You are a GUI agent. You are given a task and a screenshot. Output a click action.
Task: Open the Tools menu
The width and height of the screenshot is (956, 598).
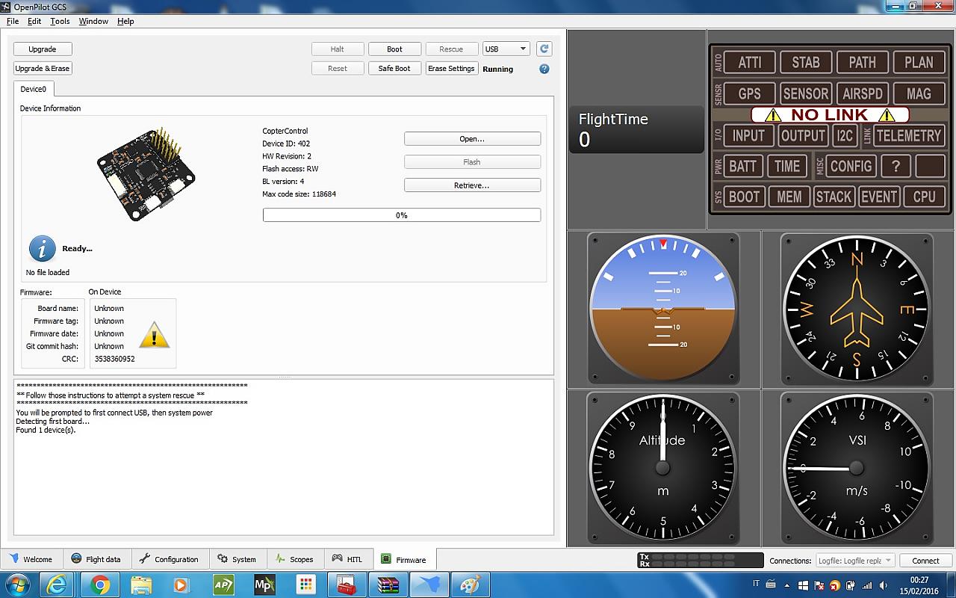pos(60,21)
